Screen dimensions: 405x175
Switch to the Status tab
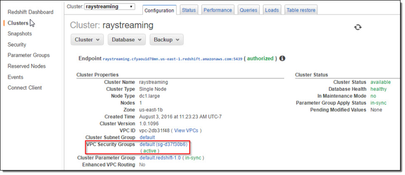pos(189,10)
